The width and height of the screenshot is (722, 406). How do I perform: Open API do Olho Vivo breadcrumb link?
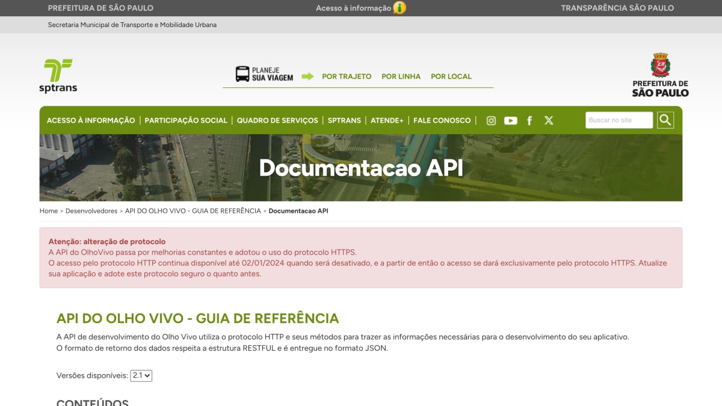[193, 211]
